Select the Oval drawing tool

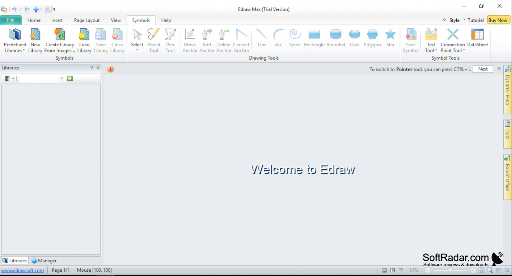(x=355, y=38)
